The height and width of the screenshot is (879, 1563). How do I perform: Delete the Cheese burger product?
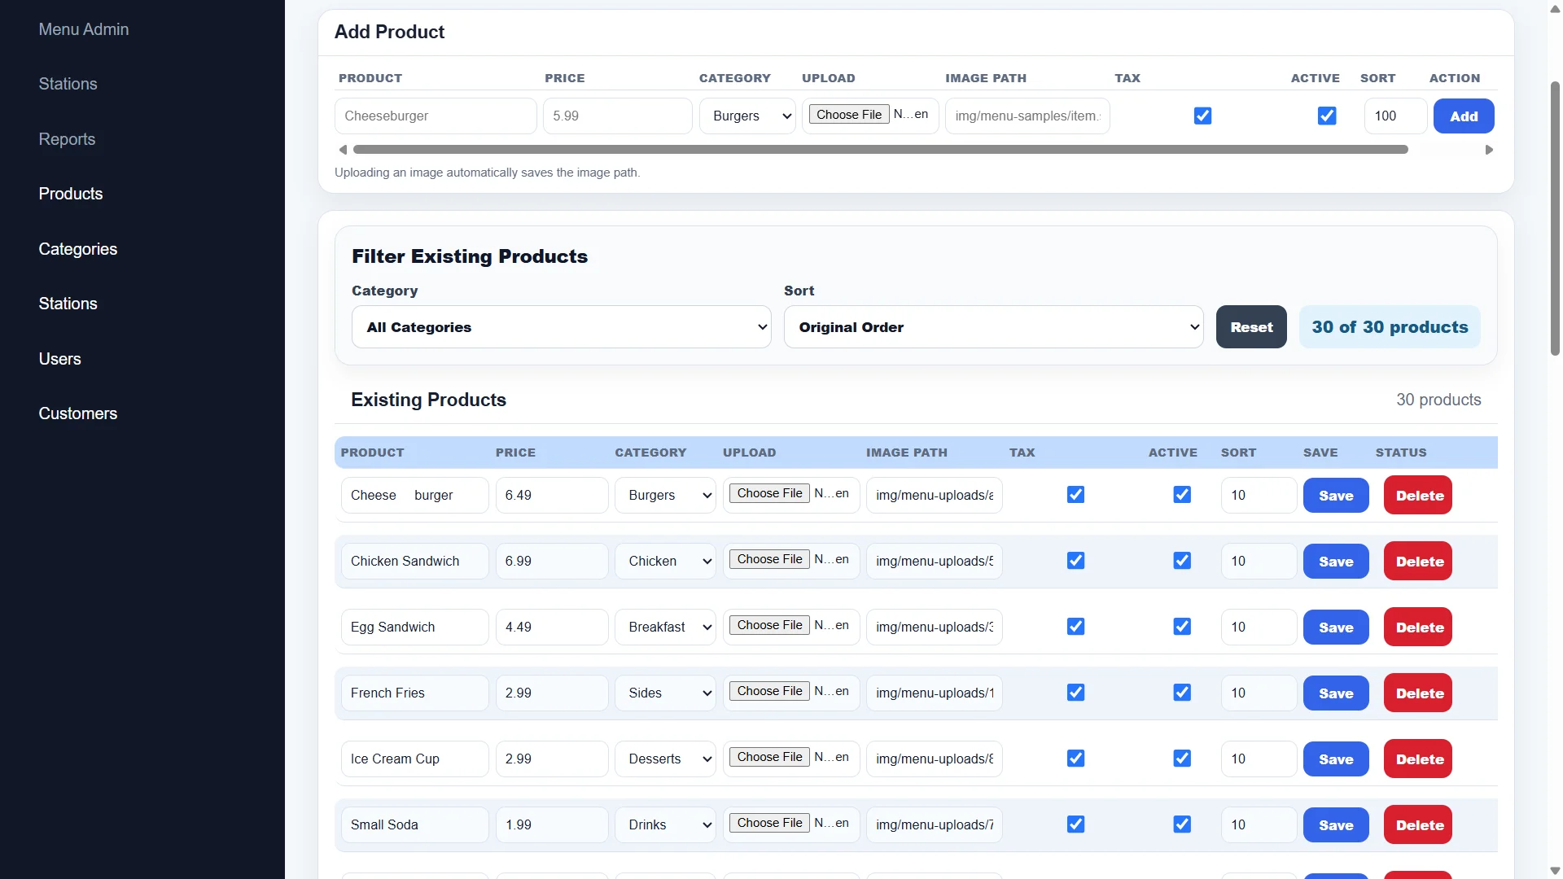pyautogui.click(x=1418, y=496)
